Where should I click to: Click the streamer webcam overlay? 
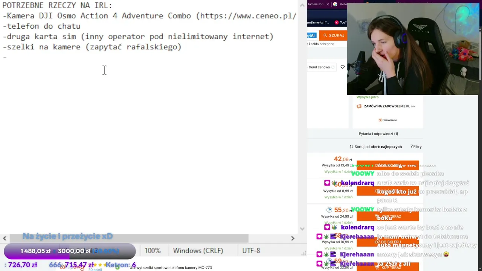(413, 49)
